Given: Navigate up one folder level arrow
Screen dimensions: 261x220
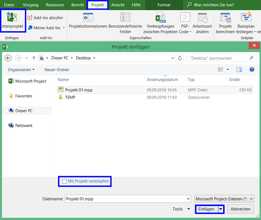Looking at the screenshot, I should pos(33,57).
